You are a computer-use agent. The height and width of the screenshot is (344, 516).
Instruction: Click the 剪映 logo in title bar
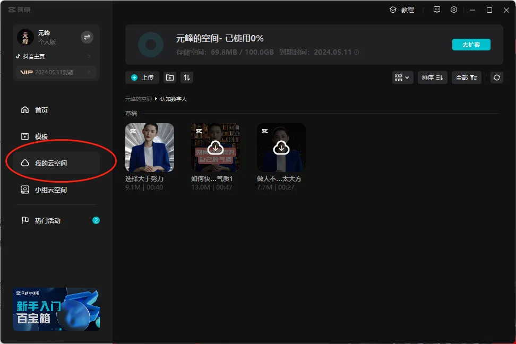(x=20, y=10)
